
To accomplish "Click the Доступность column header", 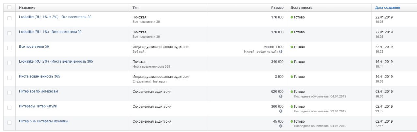I will click(x=301, y=7).
